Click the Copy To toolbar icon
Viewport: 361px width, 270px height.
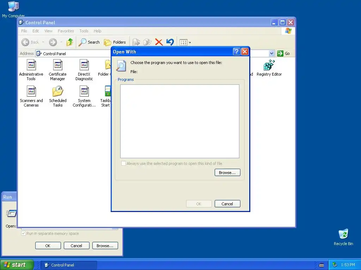coord(147,42)
